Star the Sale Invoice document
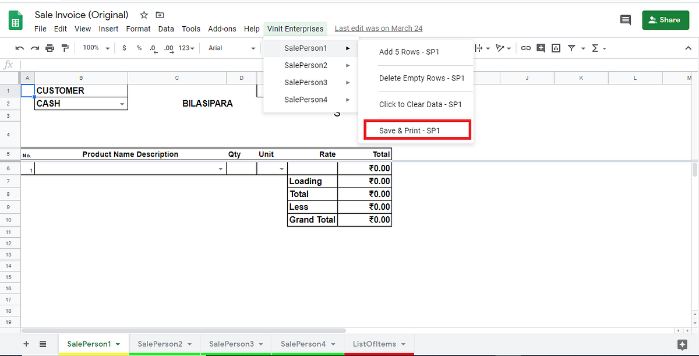 tap(143, 15)
